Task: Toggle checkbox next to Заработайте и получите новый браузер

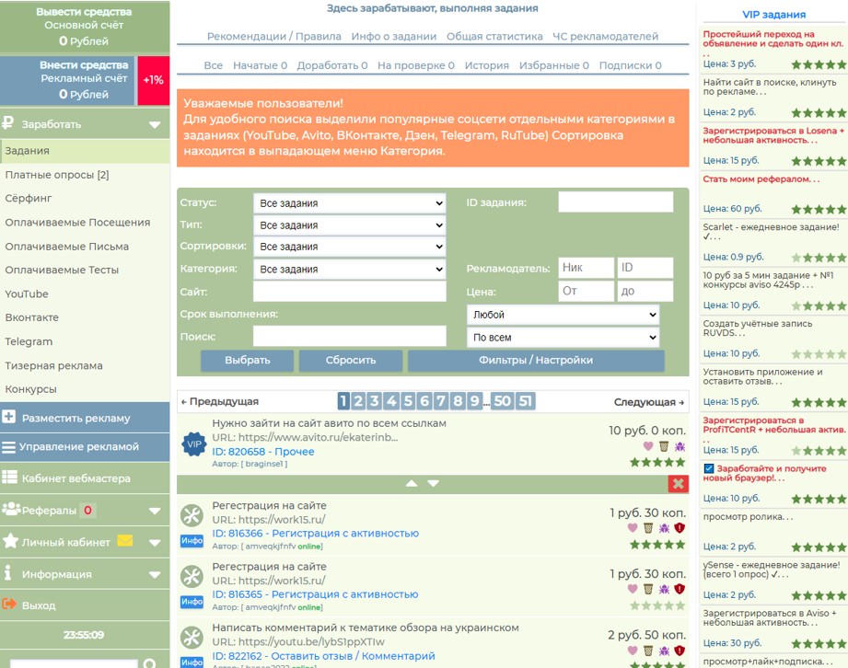Action: coord(708,468)
